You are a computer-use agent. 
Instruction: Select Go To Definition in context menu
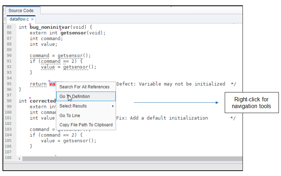[75, 96]
